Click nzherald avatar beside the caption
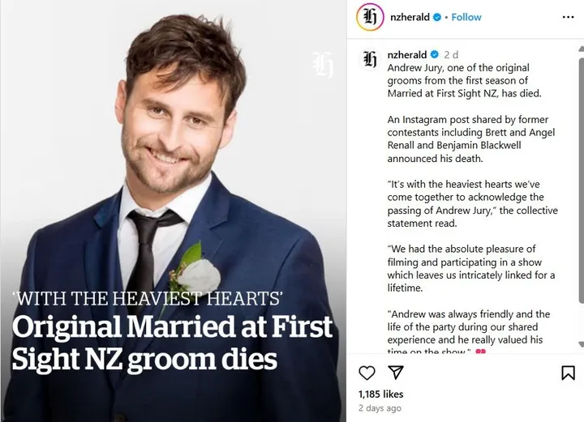Screen dimensions: 584x422 pyautogui.click(x=370, y=59)
